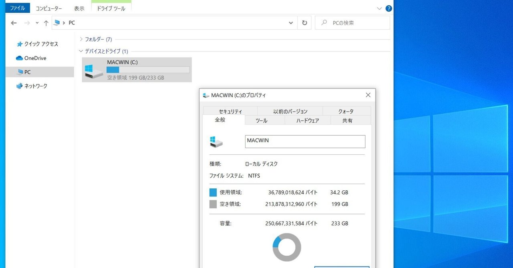The image size is (513, 268).
Task: Click the MACWIN volume name field
Action: [305, 142]
